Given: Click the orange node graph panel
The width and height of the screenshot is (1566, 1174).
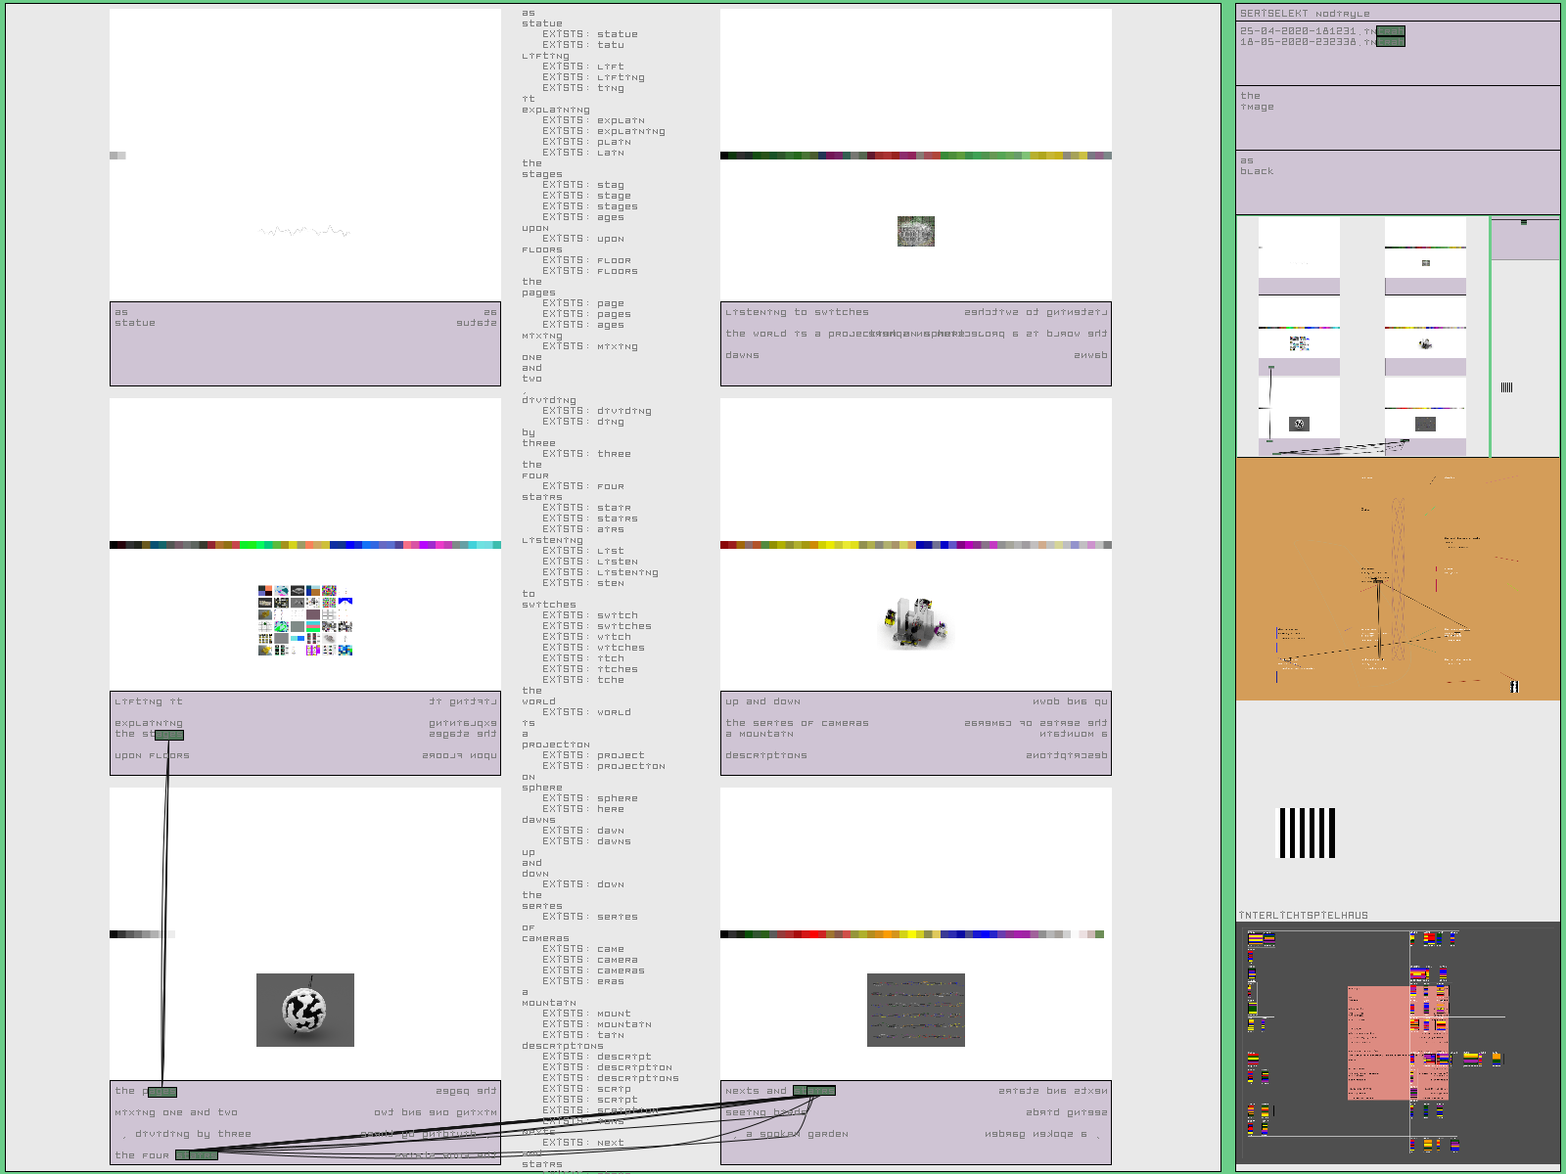Looking at the screenshot, I should pyautogui.click(x=1397, y=578).
